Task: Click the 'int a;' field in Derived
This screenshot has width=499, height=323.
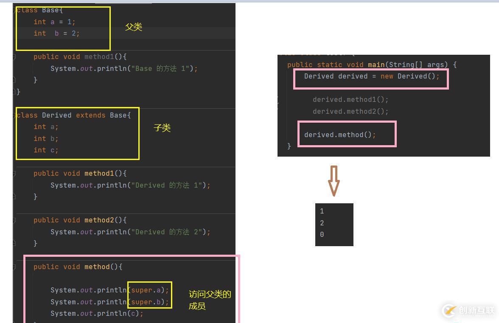Action: [x=46, y=127]
